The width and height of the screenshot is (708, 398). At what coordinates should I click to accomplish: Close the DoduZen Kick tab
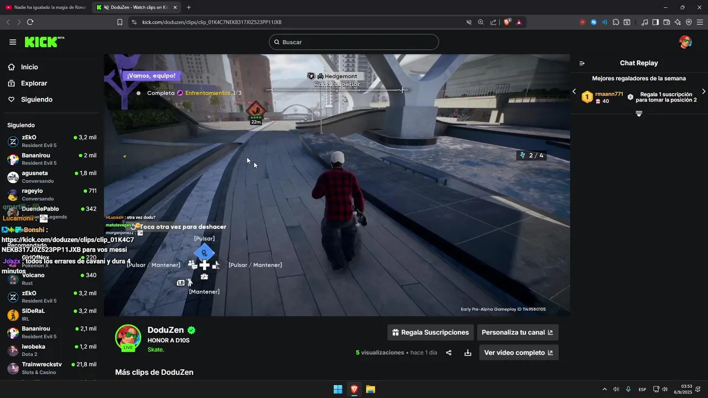pos(175,7)
